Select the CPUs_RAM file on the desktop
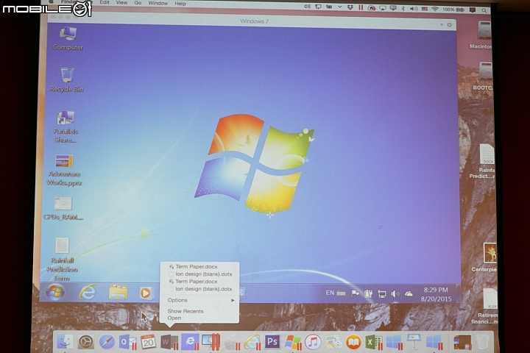The width and height of the screenshot is (530, 353). 63,209
